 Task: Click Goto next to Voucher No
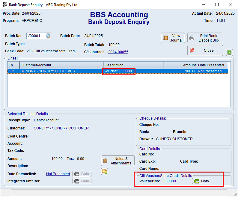point(202,181)
